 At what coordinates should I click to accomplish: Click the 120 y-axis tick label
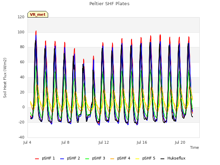click(x=21, y=17)
